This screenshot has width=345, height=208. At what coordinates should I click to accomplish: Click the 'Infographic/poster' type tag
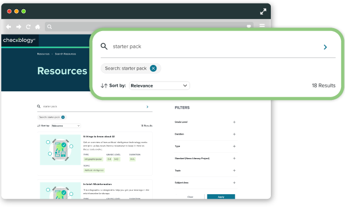click(x=93, y=159)
